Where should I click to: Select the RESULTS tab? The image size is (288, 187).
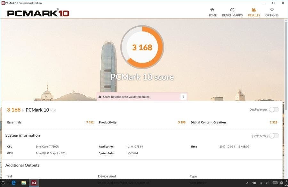tap(254, 12)
